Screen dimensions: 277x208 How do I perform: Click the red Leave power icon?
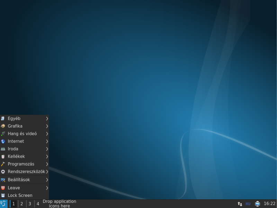click(x=3, y=188)
